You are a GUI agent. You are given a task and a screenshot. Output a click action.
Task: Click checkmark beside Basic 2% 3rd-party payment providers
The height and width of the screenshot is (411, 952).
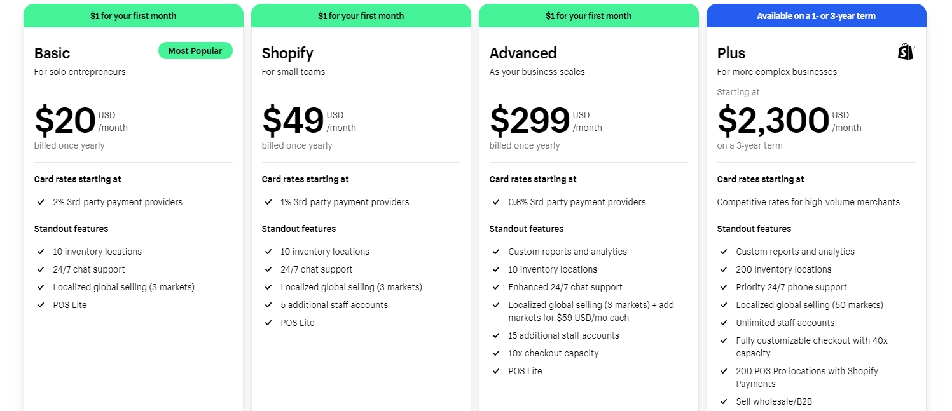click(x=41, y=202)
